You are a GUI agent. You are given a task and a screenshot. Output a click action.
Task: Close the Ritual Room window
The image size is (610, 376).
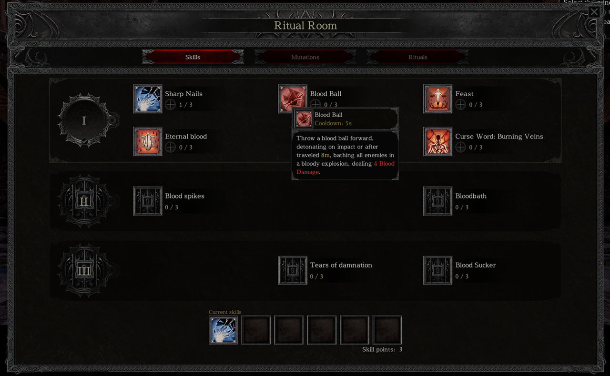pyautogui.click(x=594, y=11)
